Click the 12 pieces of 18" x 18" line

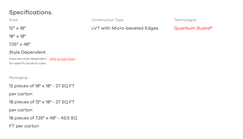[42, 86]
